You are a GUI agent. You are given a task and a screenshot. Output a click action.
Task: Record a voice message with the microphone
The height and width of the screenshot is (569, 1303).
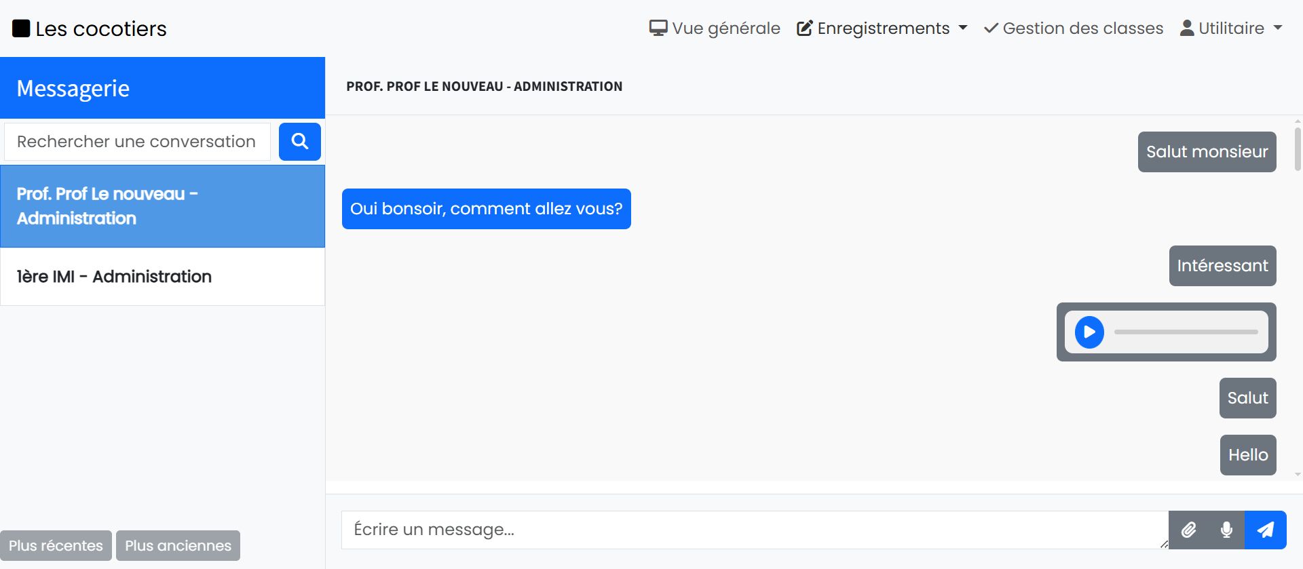click(x=1226, y=530)
